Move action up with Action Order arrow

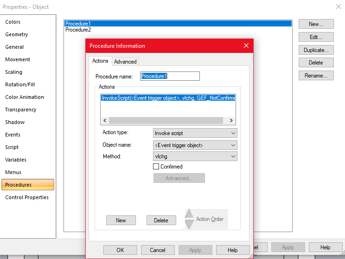[189, 214]
